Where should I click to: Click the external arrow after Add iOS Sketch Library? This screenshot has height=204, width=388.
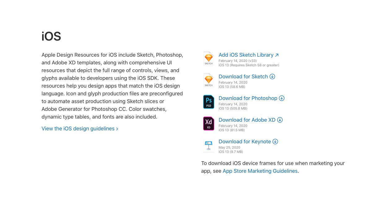coord(277,55)
